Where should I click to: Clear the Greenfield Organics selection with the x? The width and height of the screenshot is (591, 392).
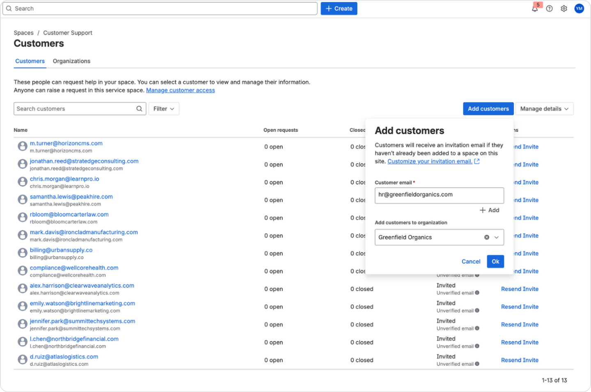point(487,237)
